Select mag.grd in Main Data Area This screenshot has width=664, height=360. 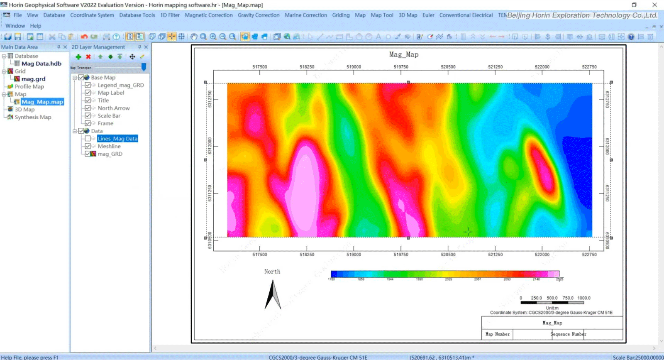click(x=33, y=79)
